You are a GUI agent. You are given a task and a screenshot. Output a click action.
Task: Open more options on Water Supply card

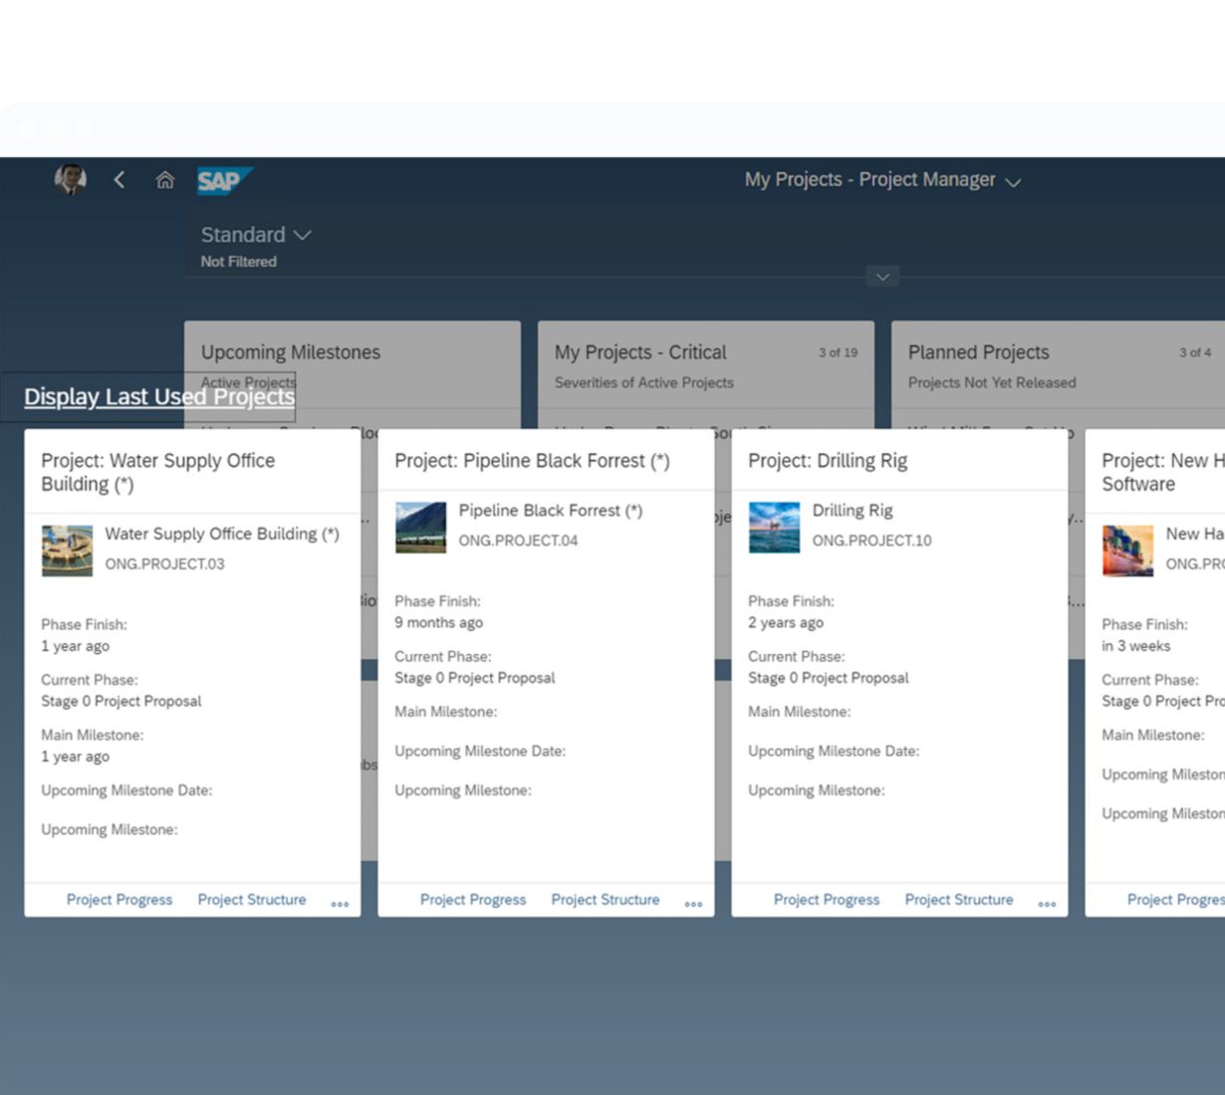point(340,903)
